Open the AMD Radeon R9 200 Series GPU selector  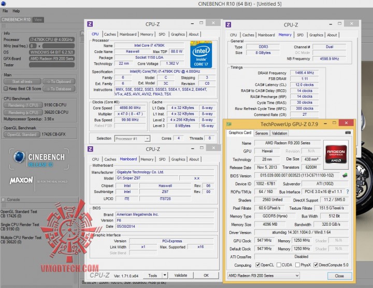pos(263,276)
